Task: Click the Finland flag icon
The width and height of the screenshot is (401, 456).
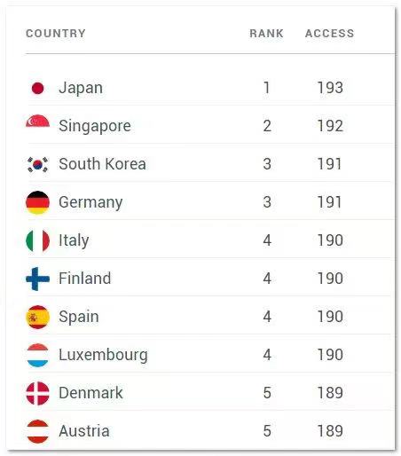Action: click(37, 279)
